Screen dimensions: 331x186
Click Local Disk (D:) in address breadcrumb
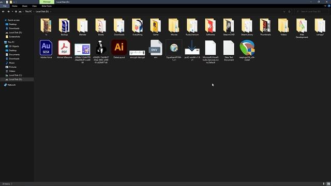[x=42, y=11]
